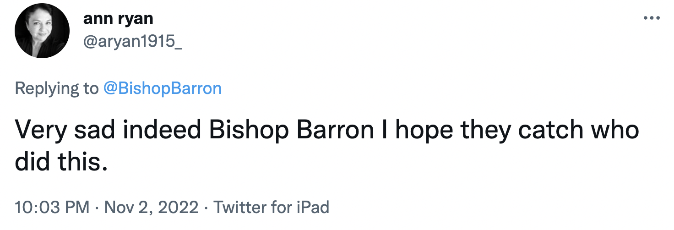Screen dimensions: 674x230
Task: Click the year '2022' in the timestamp line
Action: tap(180, 207)
